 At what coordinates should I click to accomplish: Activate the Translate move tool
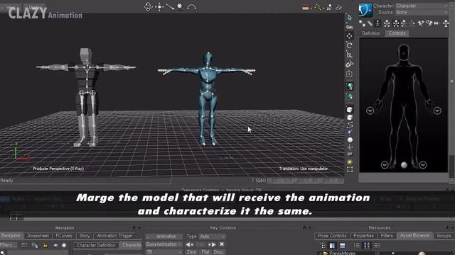[349, 36]
